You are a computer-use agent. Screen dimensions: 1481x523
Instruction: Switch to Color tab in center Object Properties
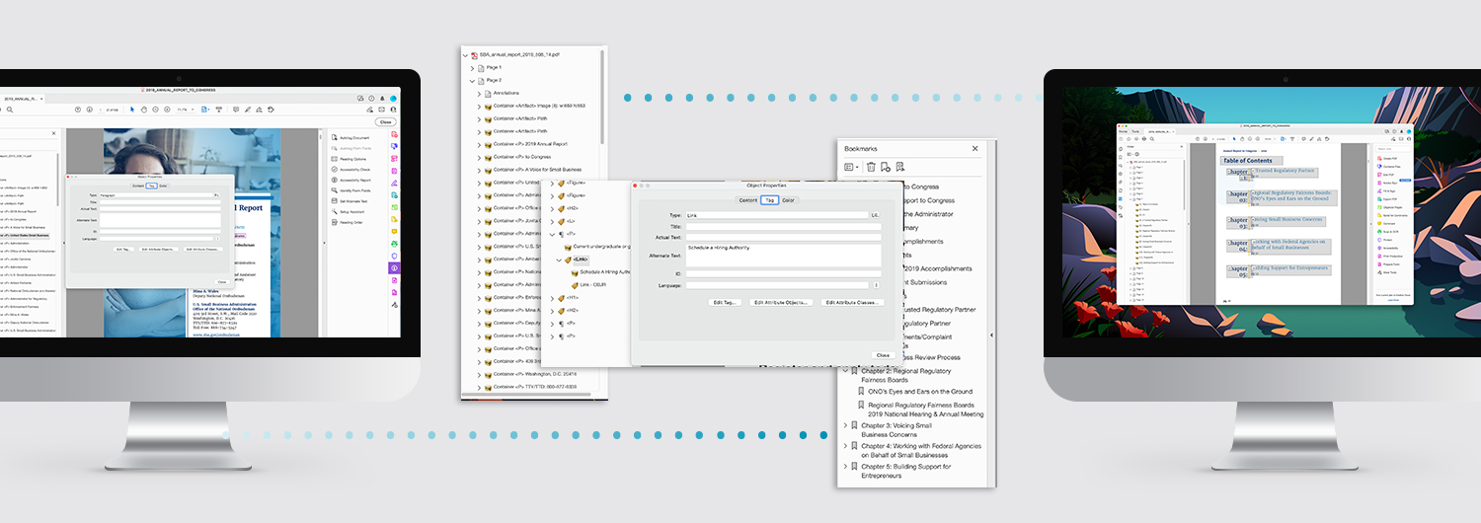[788, 200]
